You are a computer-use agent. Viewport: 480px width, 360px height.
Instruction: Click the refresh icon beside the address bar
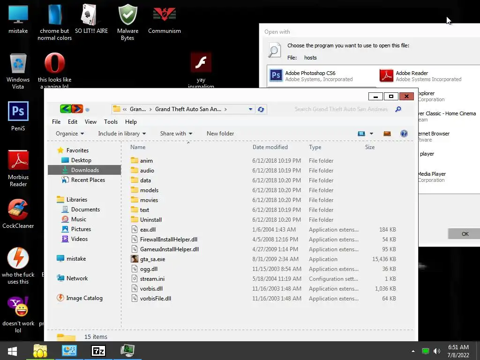(x=261, y=109)
